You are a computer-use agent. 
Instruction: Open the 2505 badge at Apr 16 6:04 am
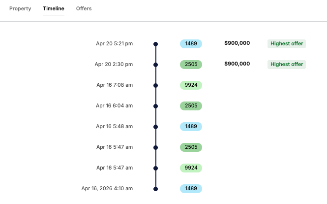191,106
